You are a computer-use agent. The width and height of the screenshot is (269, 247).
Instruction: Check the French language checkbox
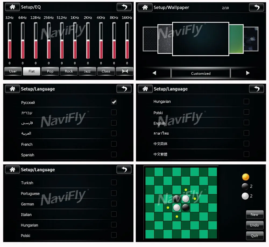[114, 144]
